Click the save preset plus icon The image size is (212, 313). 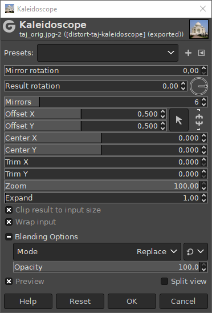(188, 53)
